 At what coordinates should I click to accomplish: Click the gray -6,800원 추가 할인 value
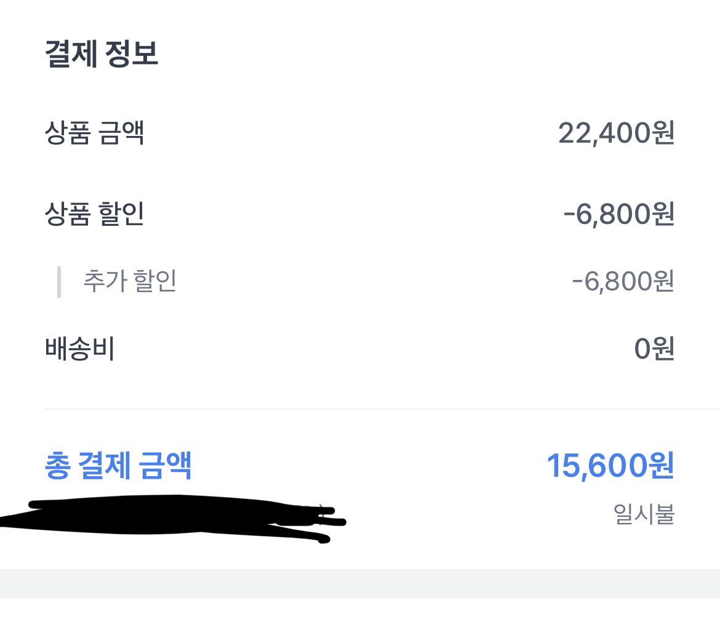tap(623, 281)
